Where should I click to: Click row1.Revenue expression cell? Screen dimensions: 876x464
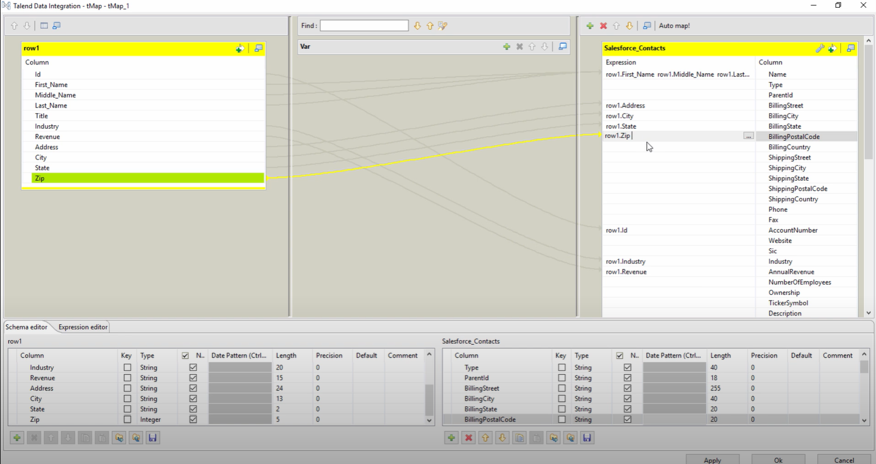[x=678, y=272]
